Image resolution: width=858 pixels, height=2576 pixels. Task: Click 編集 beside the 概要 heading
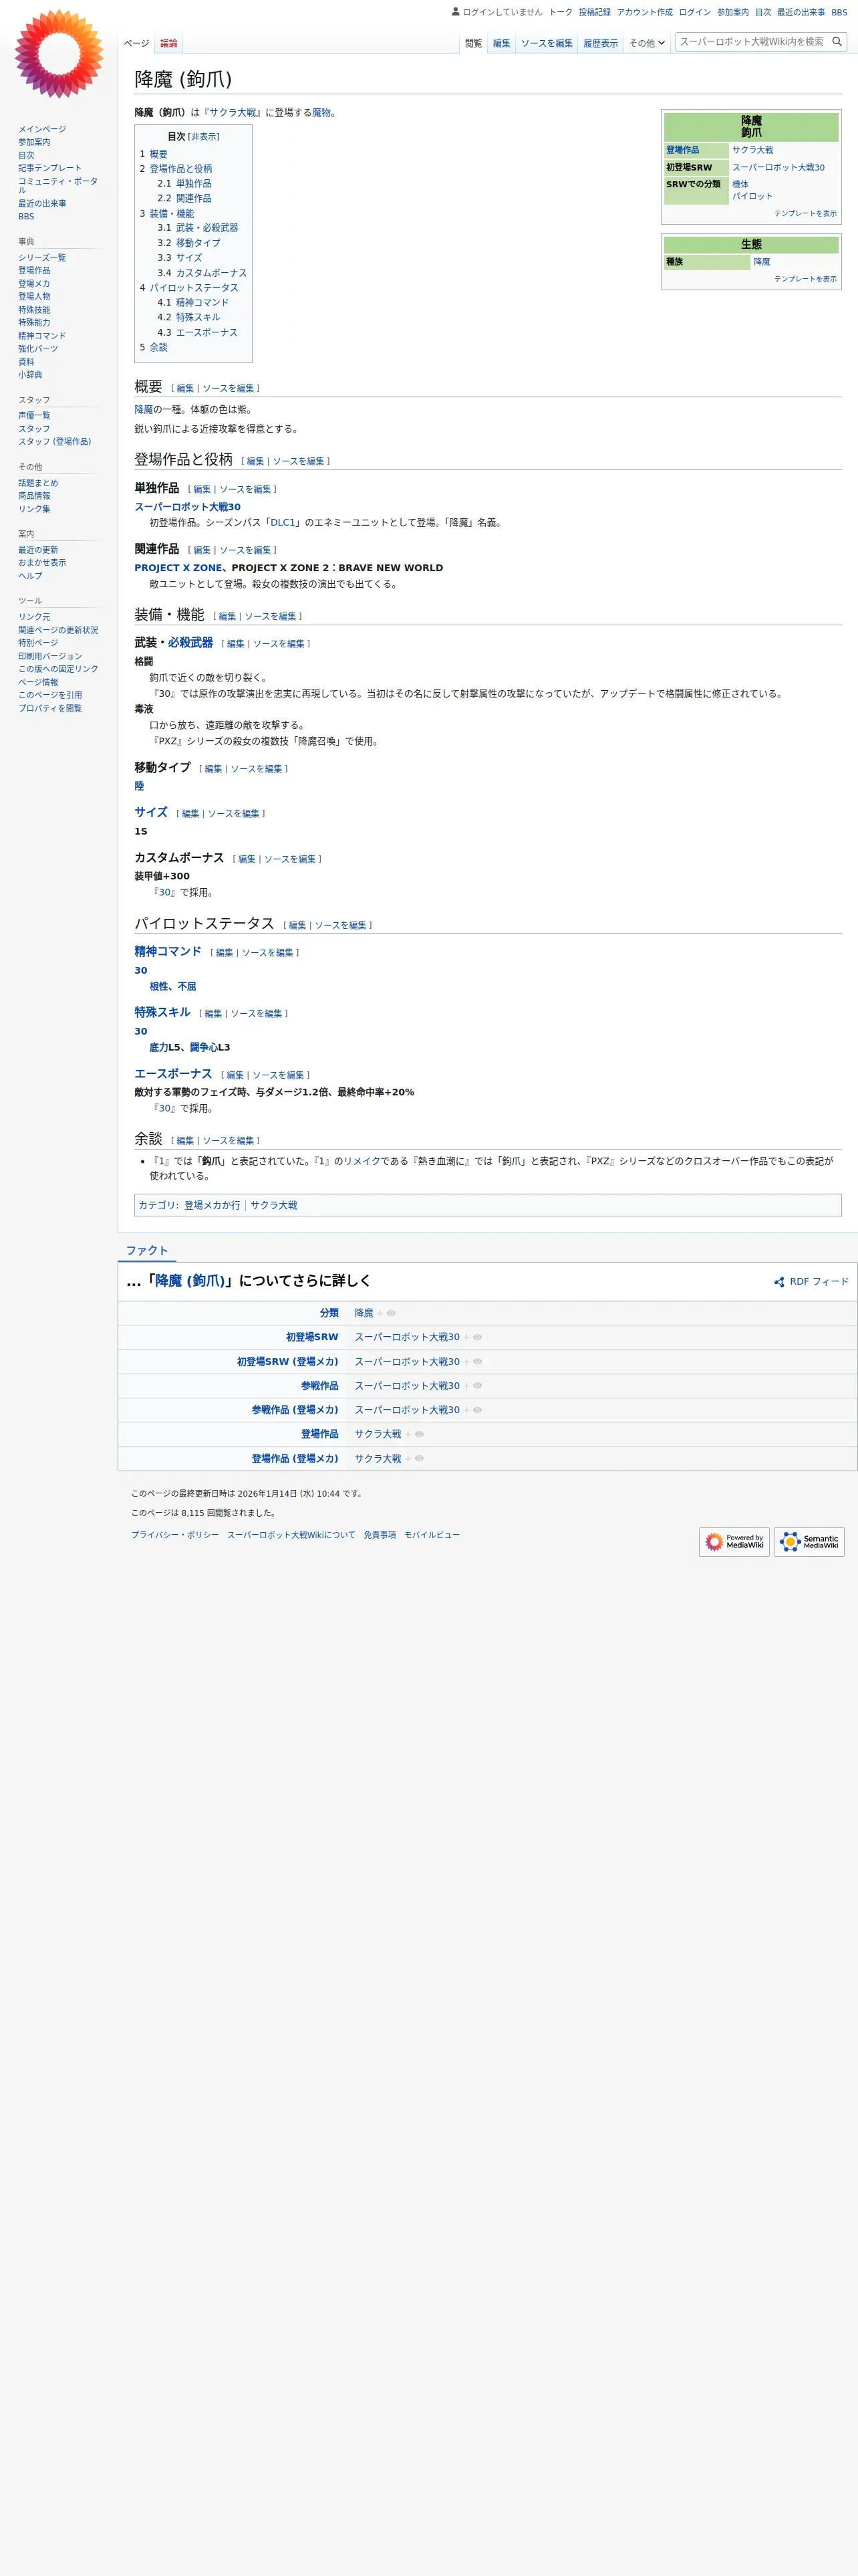click(x=186, y=389)
